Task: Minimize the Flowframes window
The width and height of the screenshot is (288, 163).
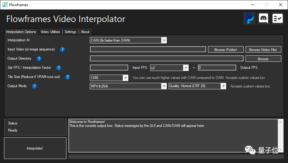Action: point(253,5)
